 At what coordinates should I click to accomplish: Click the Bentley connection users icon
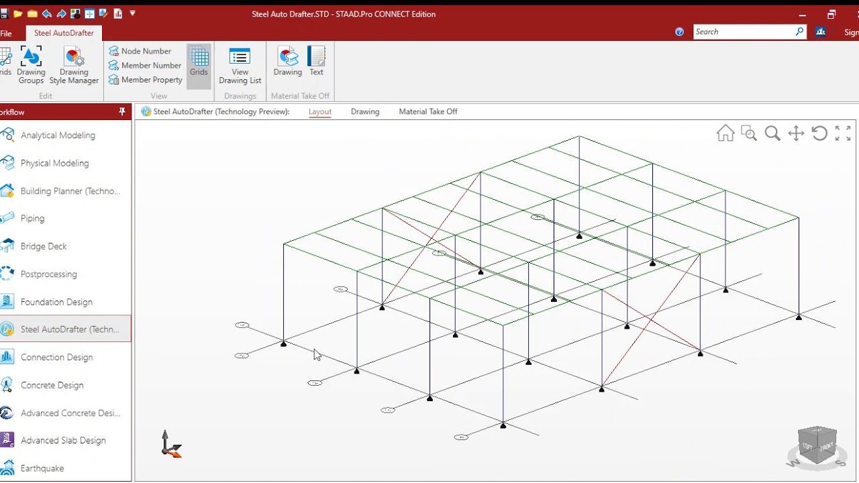(x=821, y=32)
